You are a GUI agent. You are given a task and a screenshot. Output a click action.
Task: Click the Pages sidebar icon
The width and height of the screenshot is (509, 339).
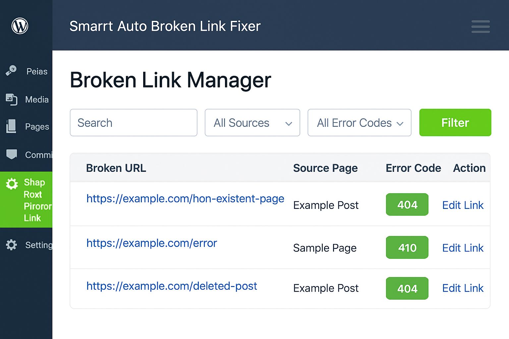click(11, 126)
